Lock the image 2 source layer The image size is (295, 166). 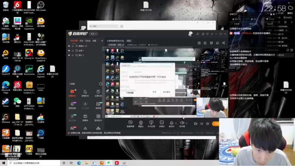point(73,55)
